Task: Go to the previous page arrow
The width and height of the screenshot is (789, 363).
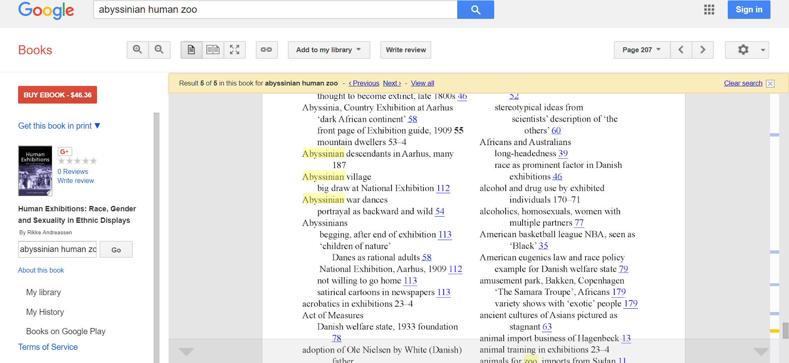Action: (681, 50)
